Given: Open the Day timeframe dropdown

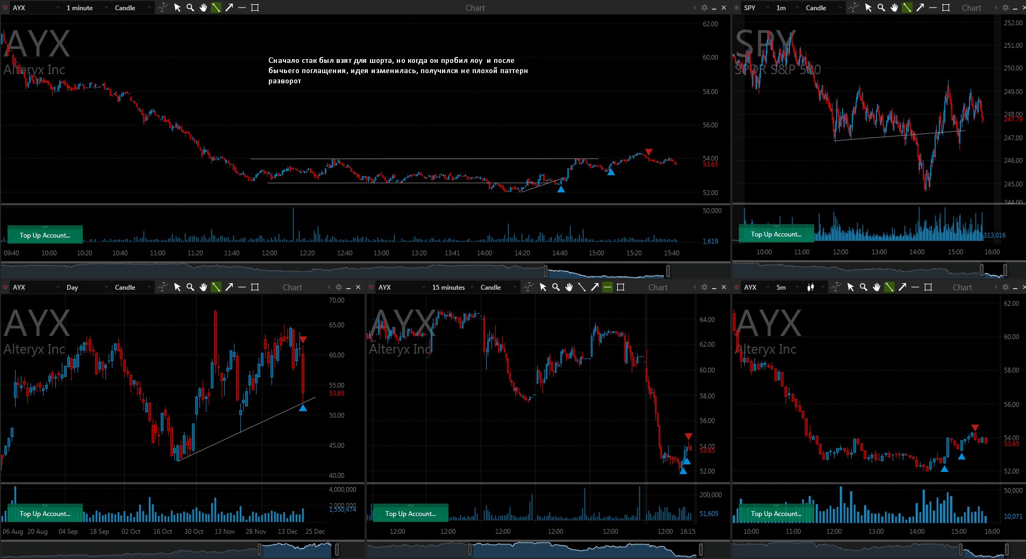Looking at the screenshot, I should 87,287.
